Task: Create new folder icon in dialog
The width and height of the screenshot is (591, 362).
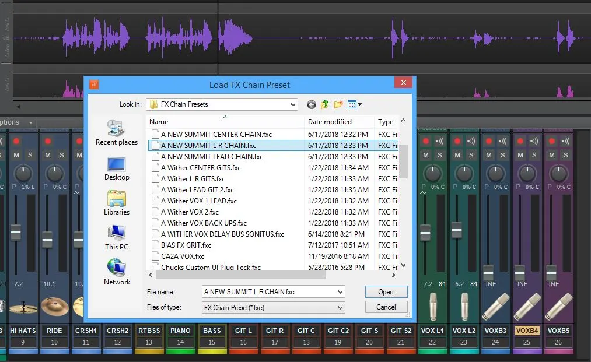Action: pyautogui.click(x=338, y=104)
